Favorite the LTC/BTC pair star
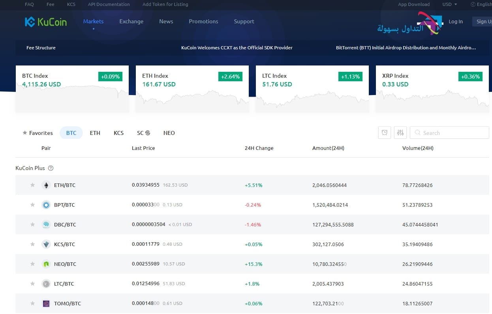This screenshot has height=314, width=492. tap(33, 284)
